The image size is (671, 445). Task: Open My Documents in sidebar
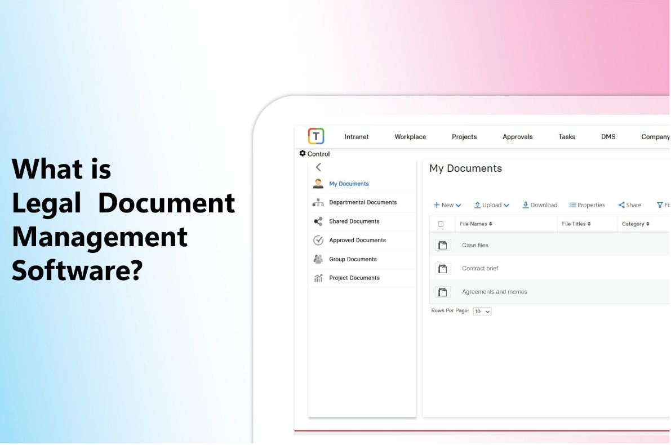click(x=349, y=184)
